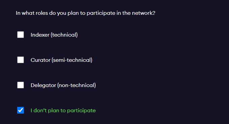Toggle the white box beside Delegator
229x124 pixels.
[21, 85]
